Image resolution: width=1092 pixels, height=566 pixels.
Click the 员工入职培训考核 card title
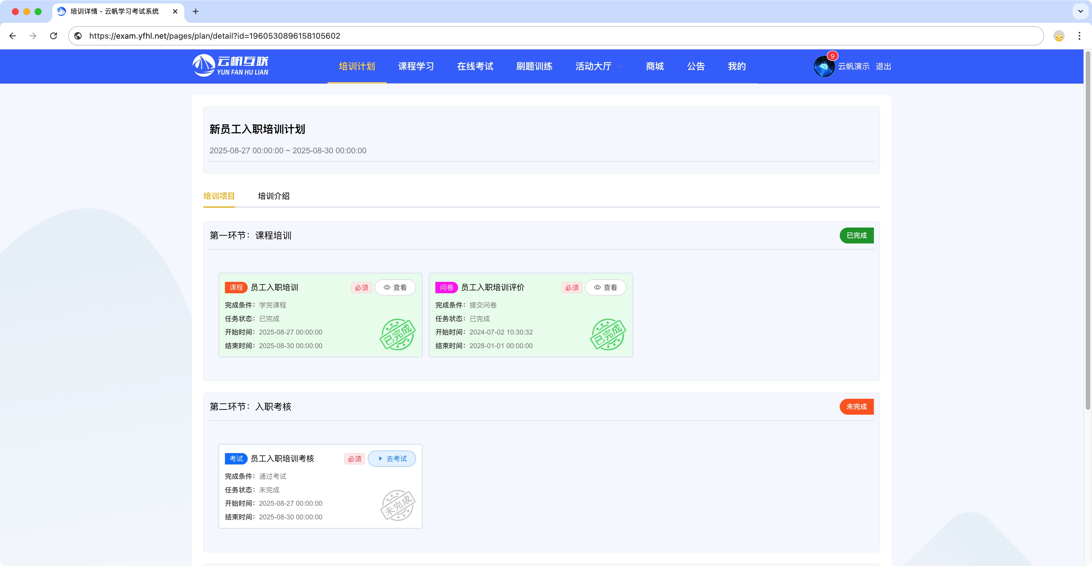[282, 459]
